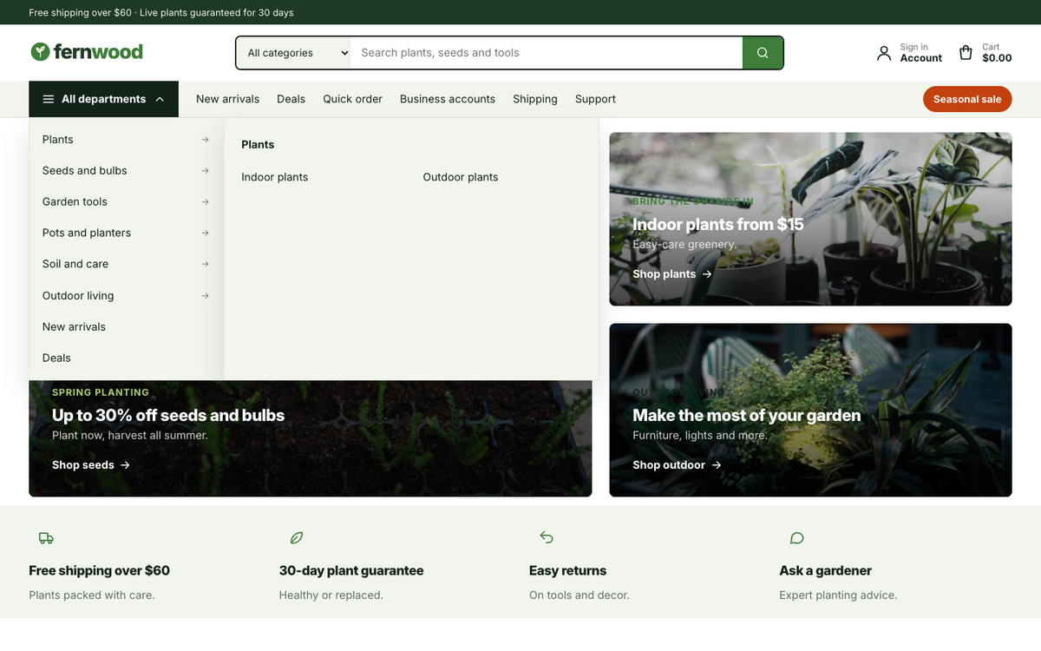Image resolution: width=1041 pixels, height=651 pixels.
Task: Open Deals in the top navigation bar
Action: [291, 99]
